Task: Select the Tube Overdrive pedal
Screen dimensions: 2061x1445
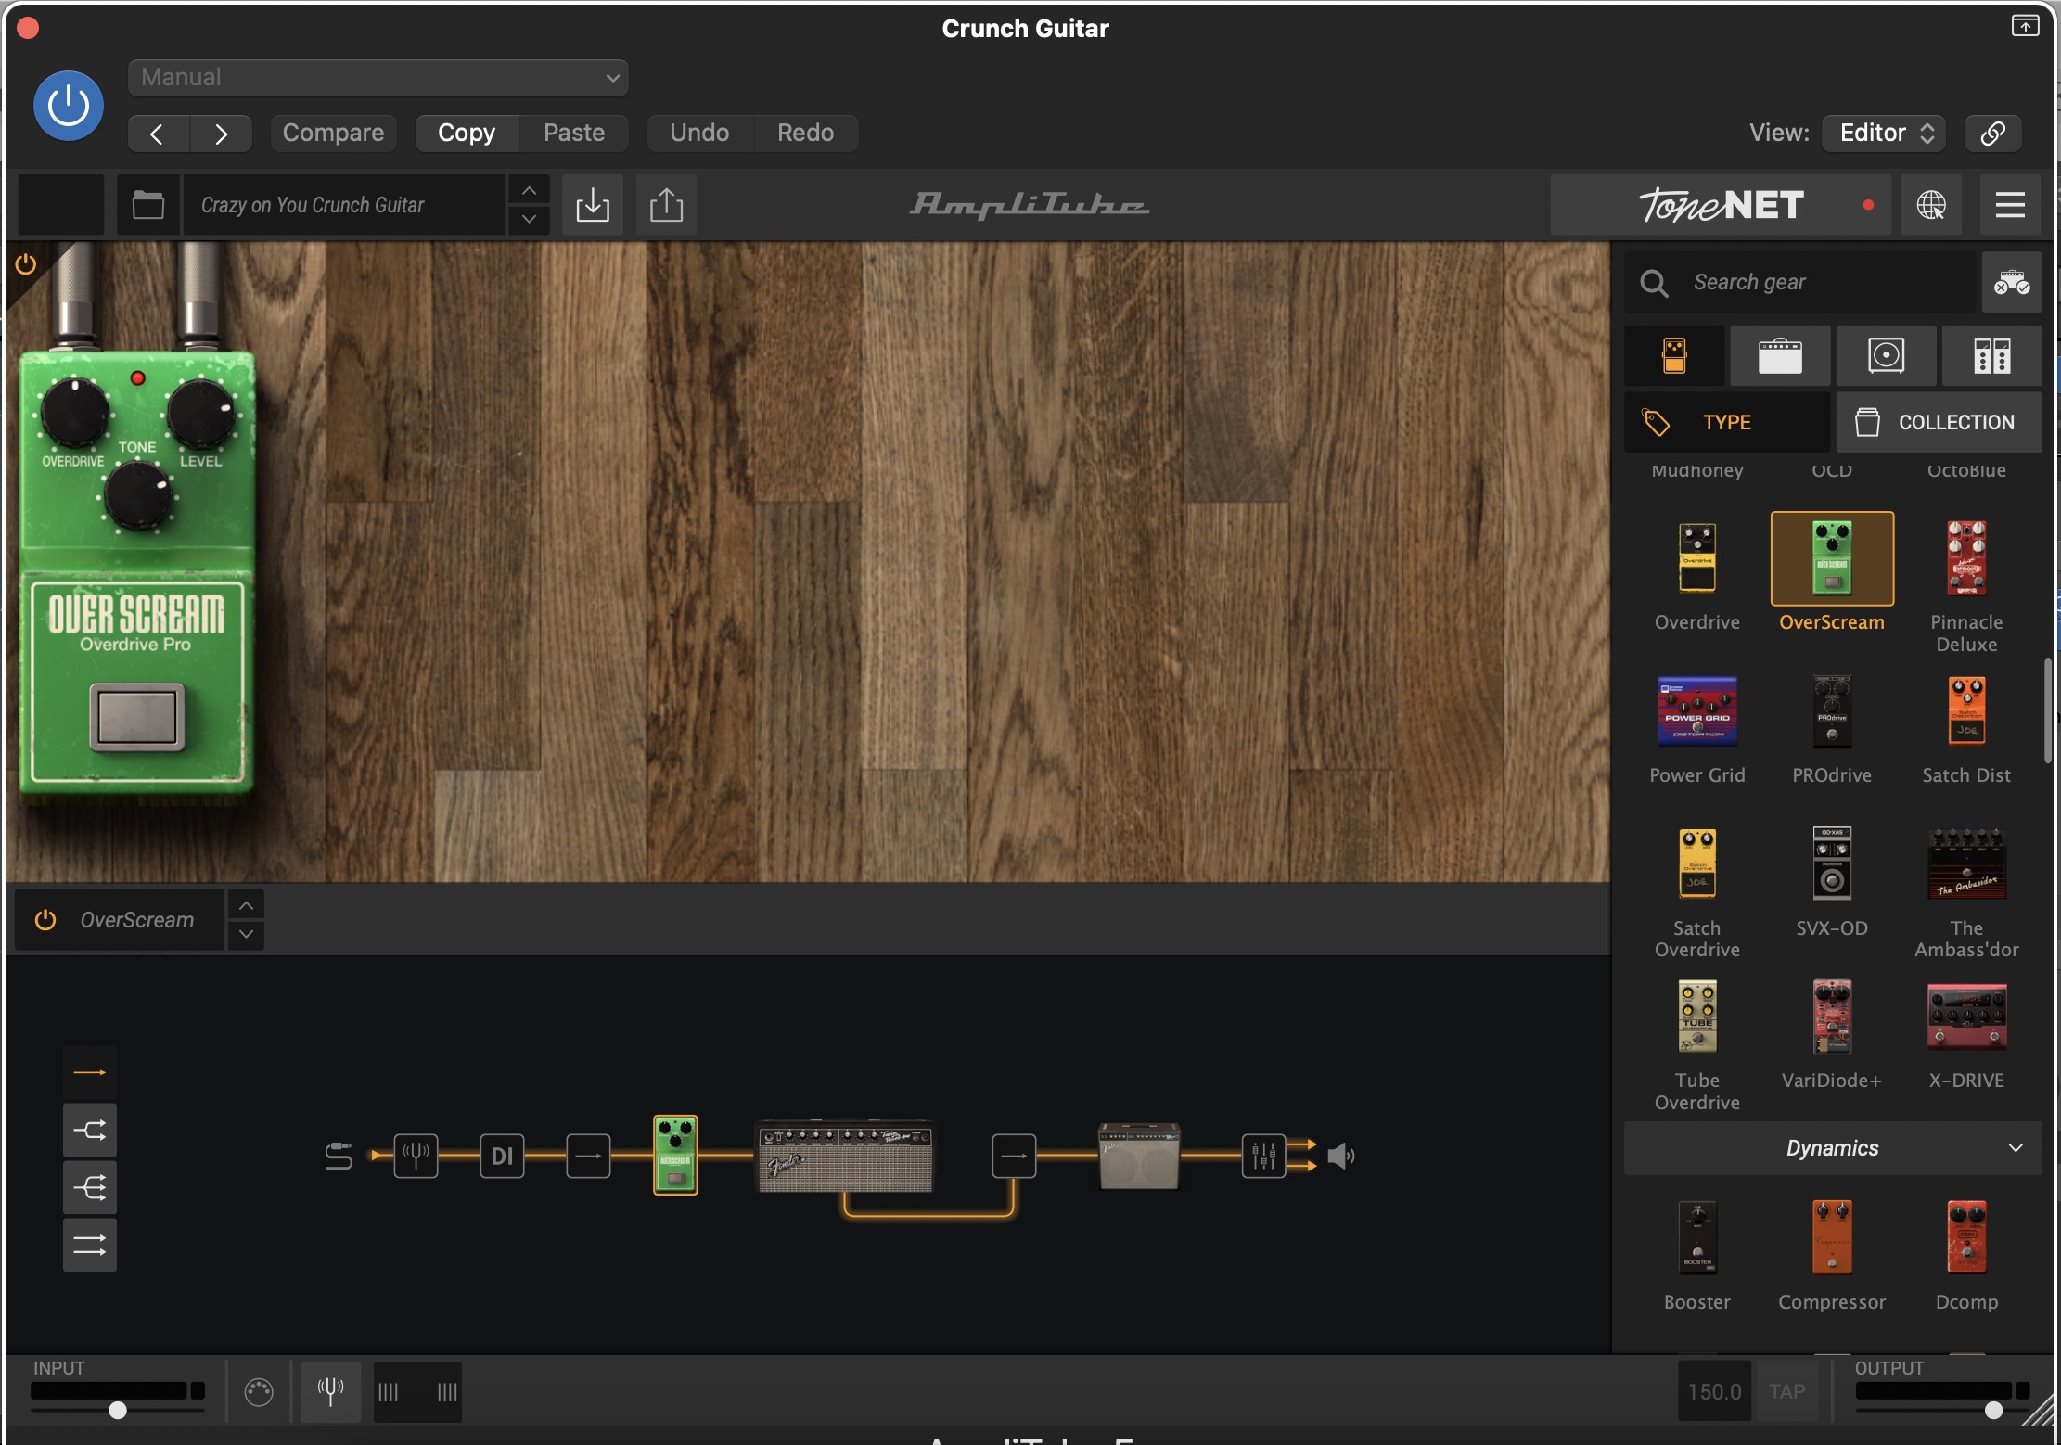Action: pyautogui.click(x=1697, y=1017)
